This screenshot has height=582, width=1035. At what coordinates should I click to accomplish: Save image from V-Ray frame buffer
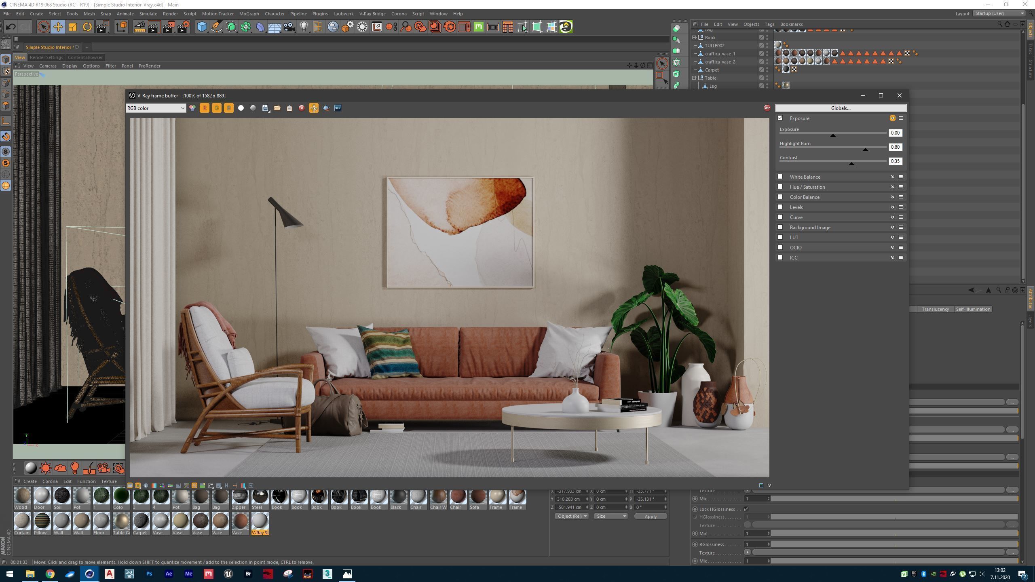pyautogui.click(x=265, y=108)
